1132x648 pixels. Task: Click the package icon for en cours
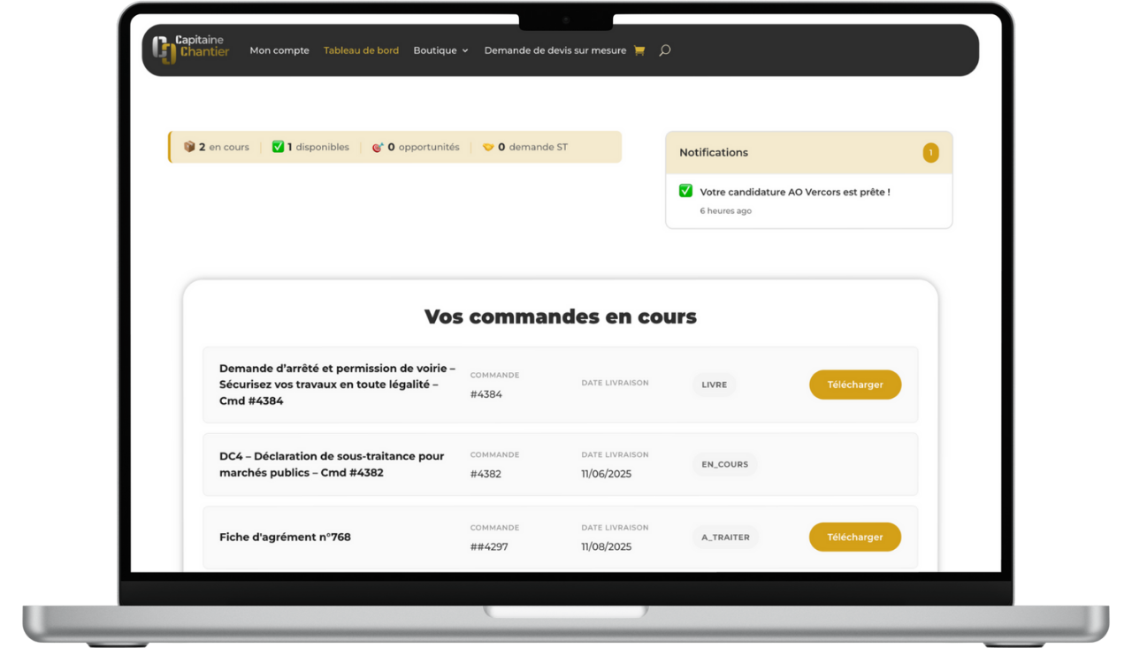pos(189,147)
